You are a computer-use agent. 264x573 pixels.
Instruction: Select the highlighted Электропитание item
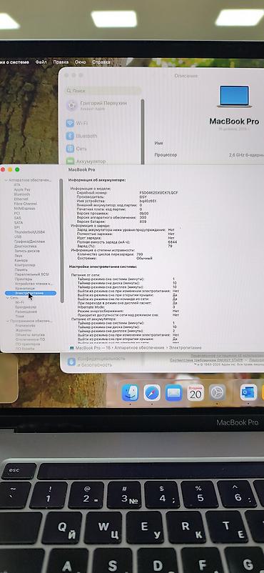pos(30,293)
